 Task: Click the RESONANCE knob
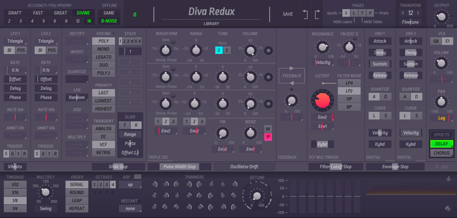pos(322,47)
